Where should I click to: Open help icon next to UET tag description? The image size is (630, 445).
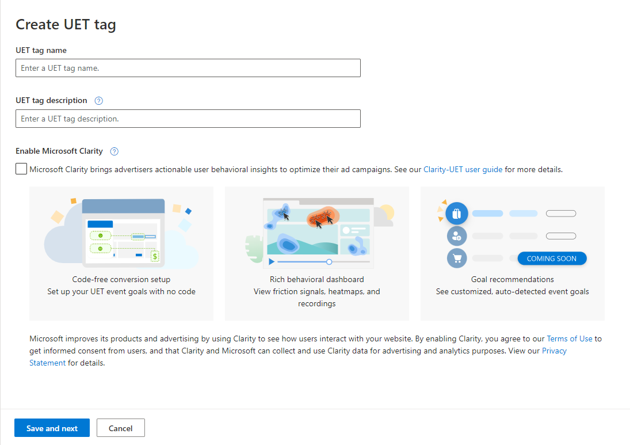point(99,101)
